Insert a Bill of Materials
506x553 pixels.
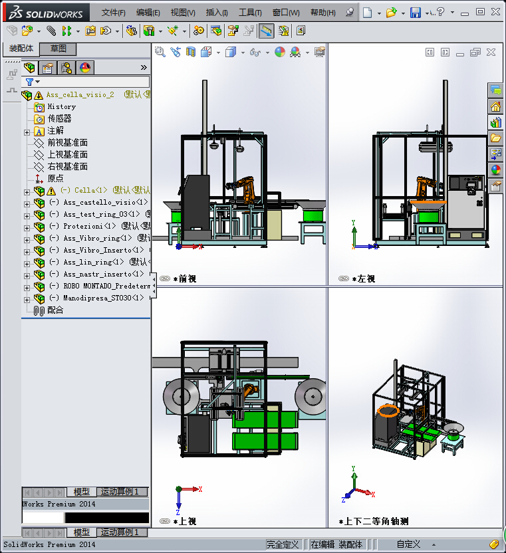click(216, 31)
